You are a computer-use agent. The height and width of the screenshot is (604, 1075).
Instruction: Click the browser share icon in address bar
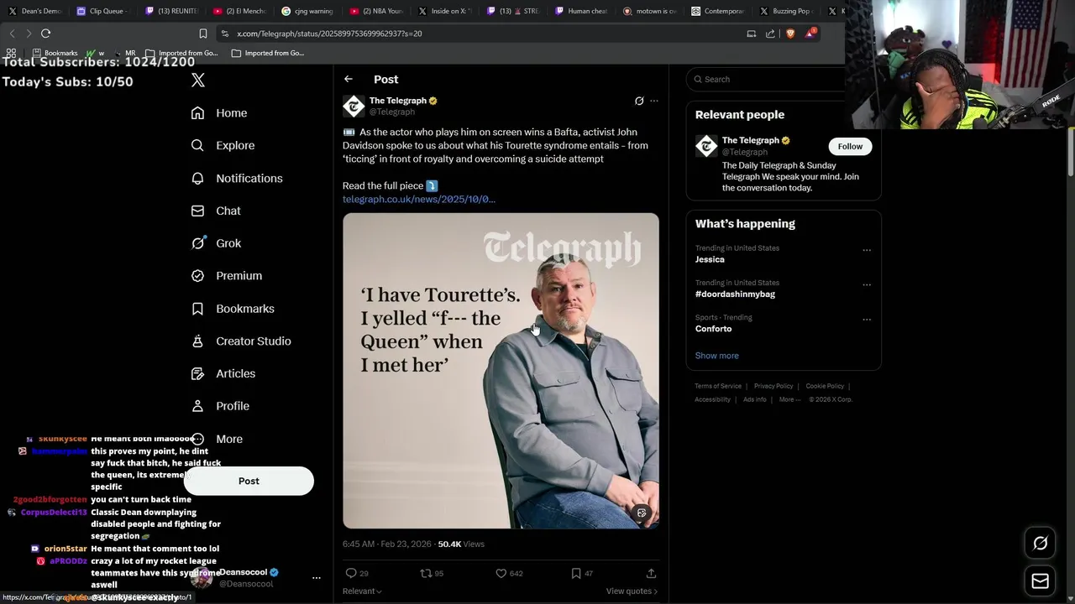pos(770,34)
